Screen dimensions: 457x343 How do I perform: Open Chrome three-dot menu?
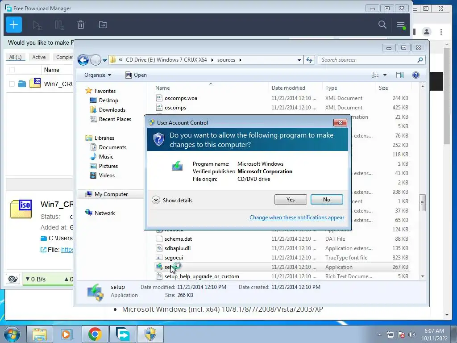pyautogui.click(x=441, y=32)
